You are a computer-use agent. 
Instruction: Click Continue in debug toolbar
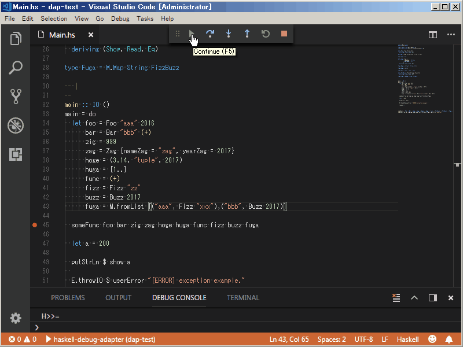pos(192,34)
